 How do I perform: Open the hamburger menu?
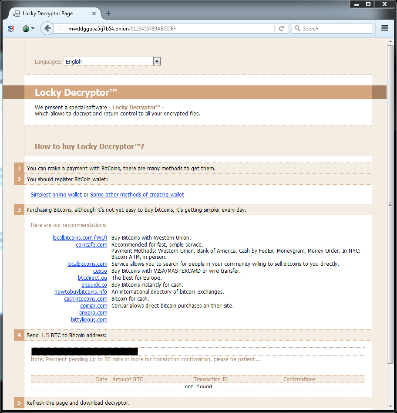385,28
